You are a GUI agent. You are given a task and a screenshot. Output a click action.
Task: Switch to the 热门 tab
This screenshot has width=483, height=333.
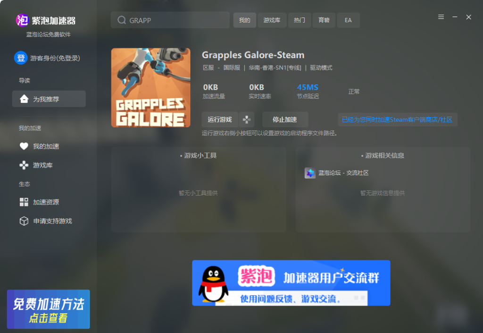(300, 20)
